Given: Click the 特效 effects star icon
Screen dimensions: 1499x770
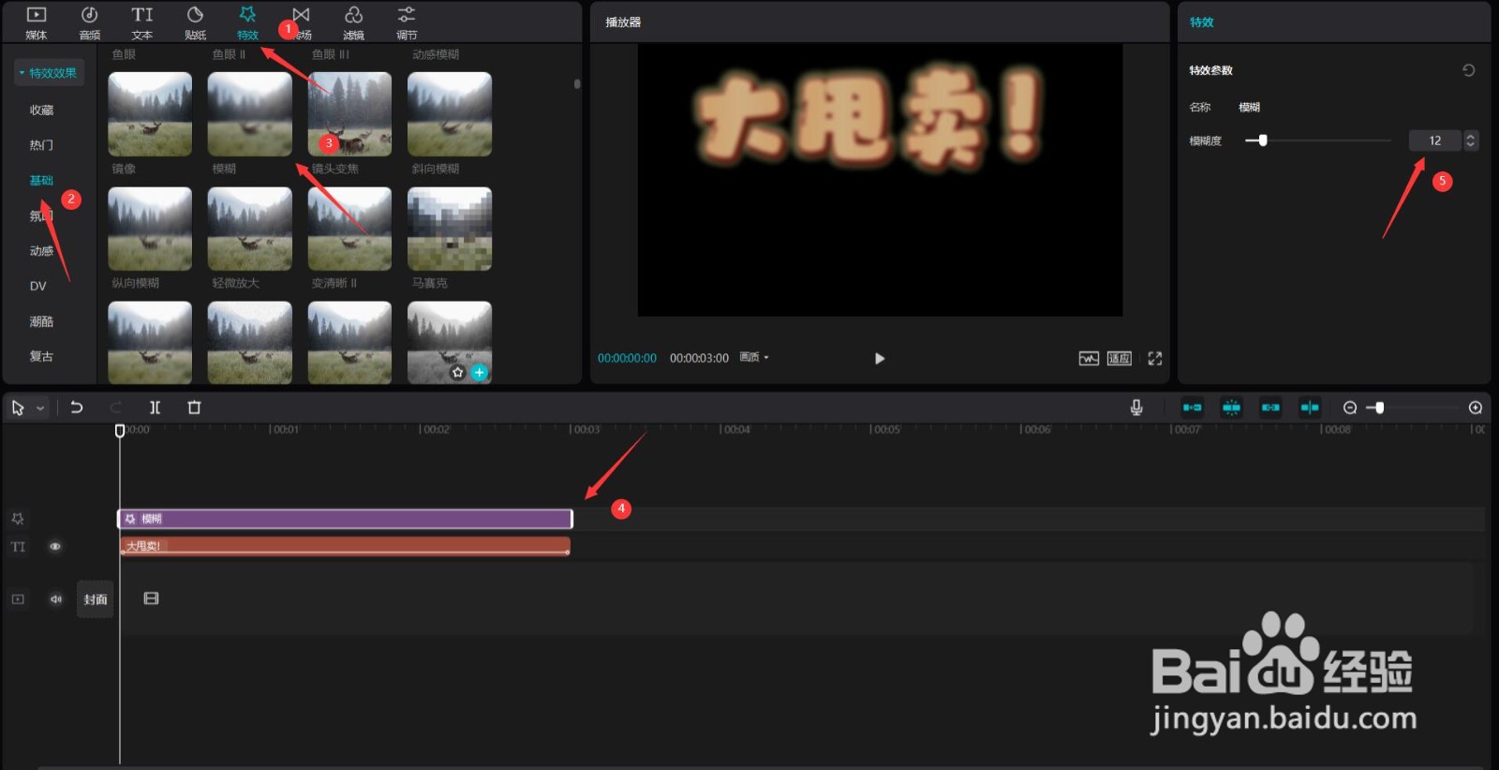Looking at the screenshot, I should pyautogui.click(x=247, y=14).
